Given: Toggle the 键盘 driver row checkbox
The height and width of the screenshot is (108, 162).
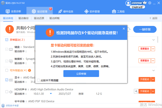Looking at the screenshot, I should click(x=7, y=49).
